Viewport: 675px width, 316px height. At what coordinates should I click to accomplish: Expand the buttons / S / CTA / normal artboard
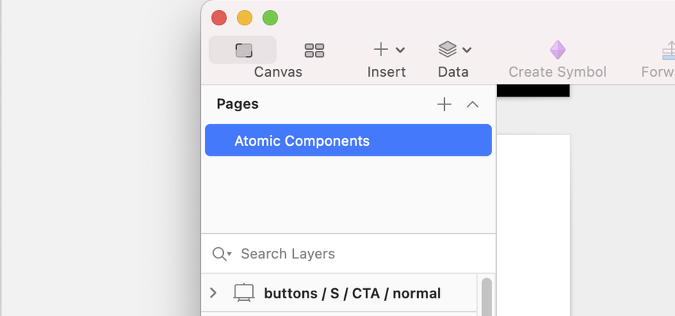[213, 293]
